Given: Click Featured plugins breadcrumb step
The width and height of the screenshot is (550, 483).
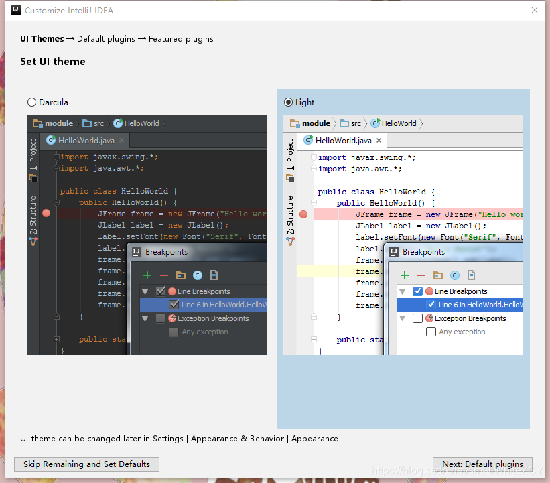Looking at the screenshot, I should [181, 39].
